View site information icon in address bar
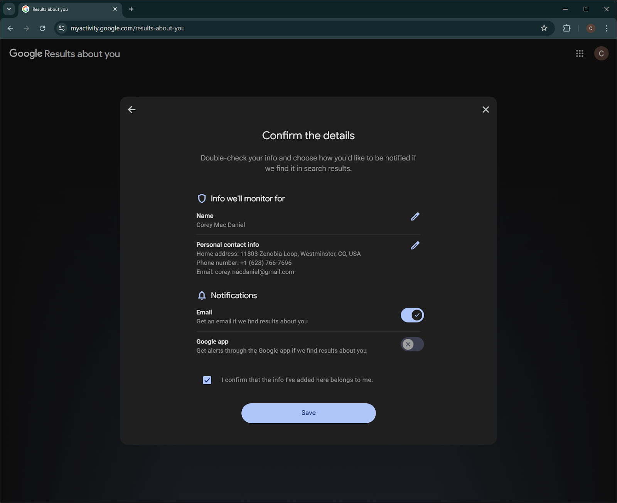This screenshot has width=617, height=503. [x=62, y=28]
